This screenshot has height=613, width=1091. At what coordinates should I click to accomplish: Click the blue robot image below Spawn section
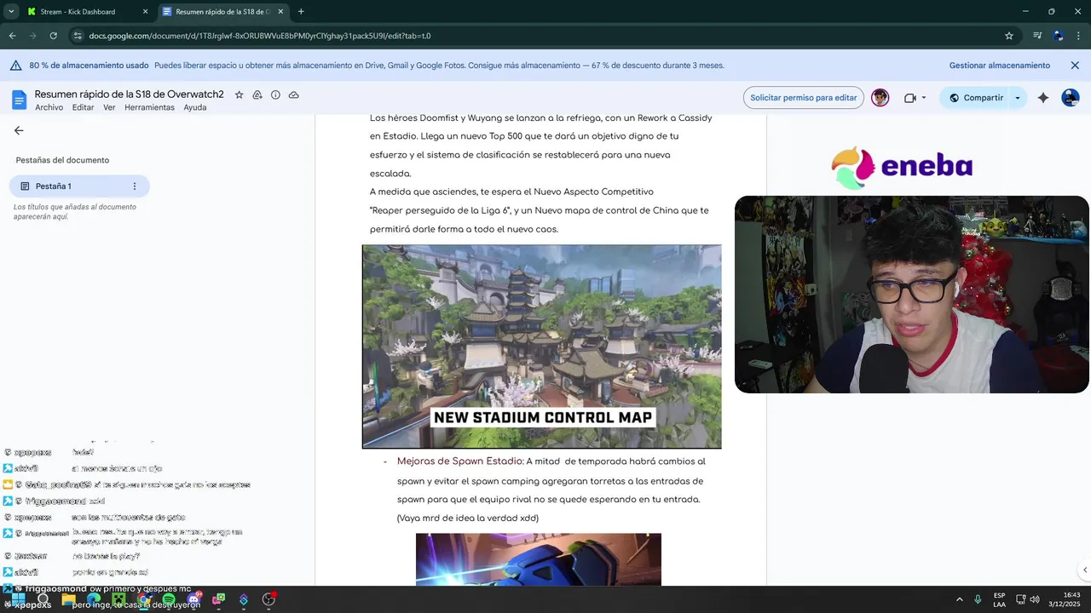[539, 559]
